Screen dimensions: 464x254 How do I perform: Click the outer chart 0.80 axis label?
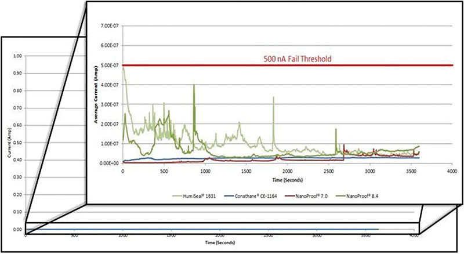coord(18,90)
